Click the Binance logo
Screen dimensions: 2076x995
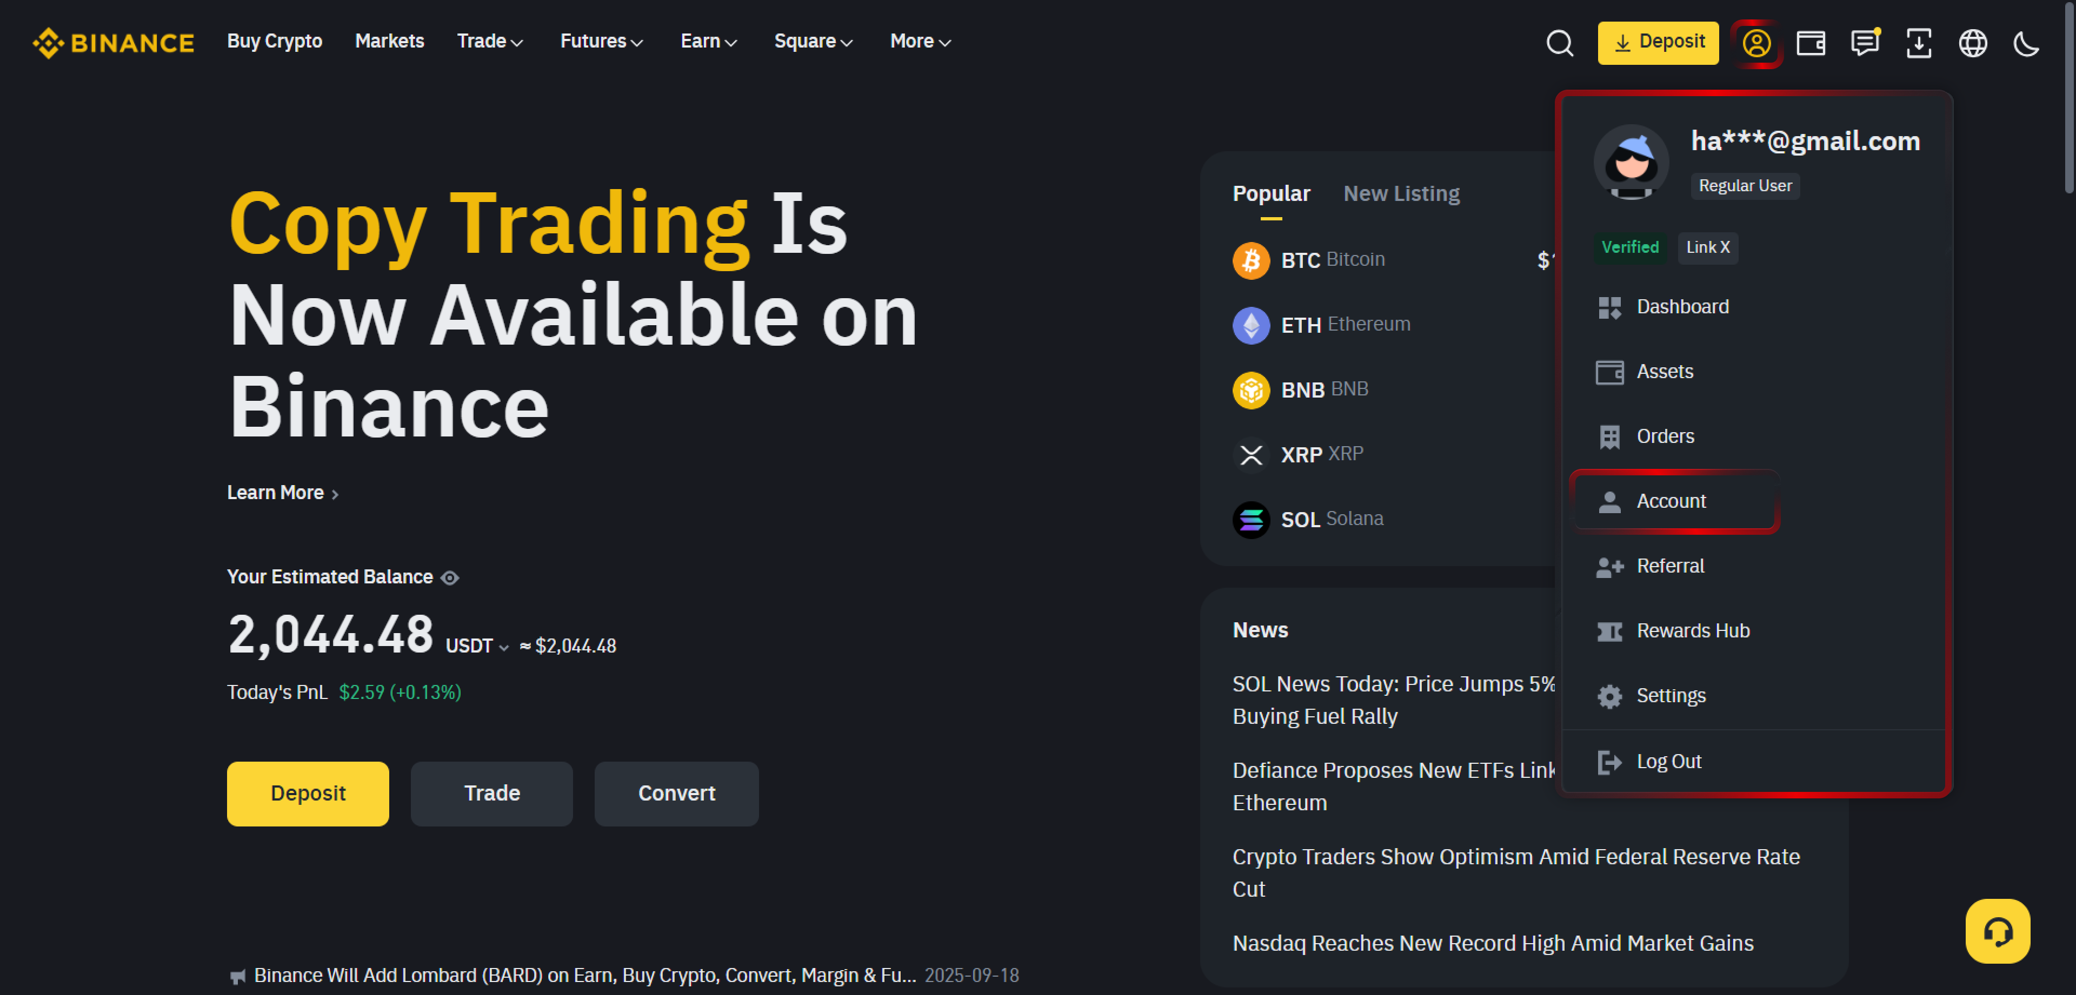114,42
